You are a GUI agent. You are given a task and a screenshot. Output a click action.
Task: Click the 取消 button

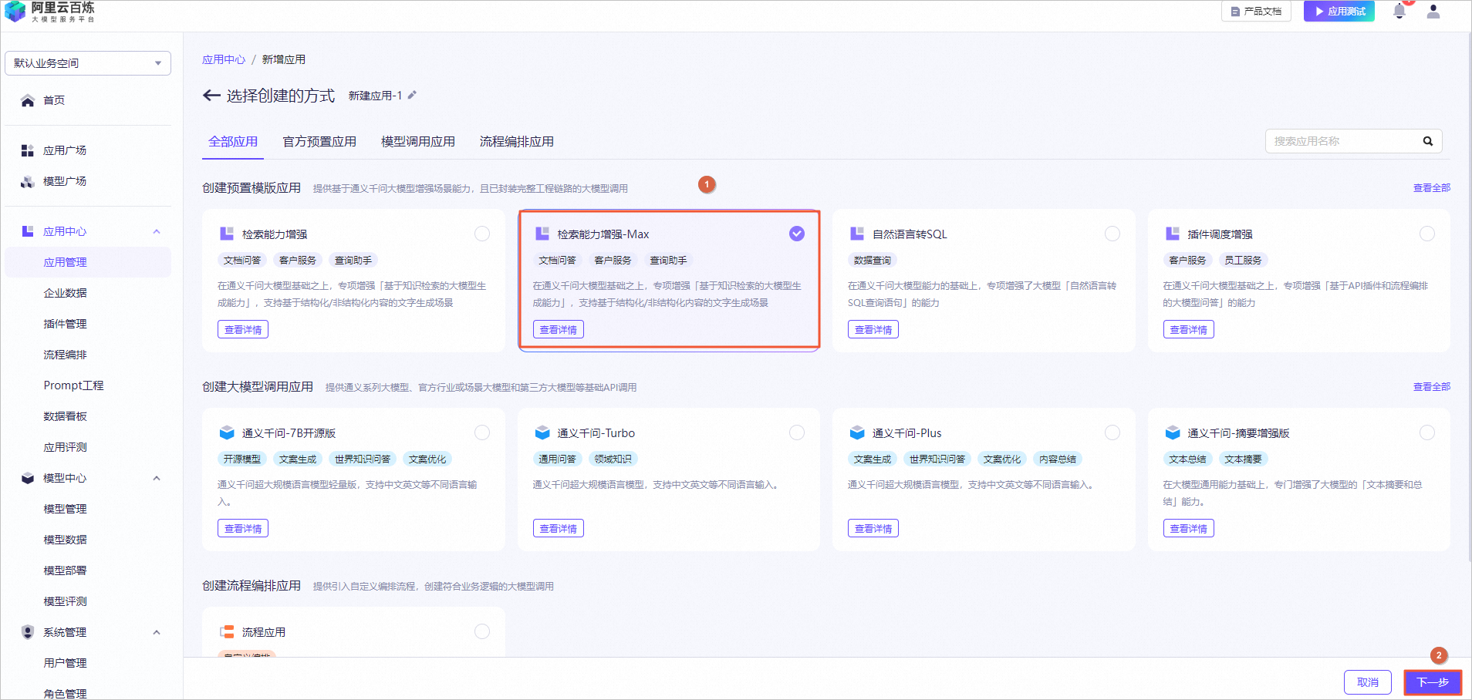click(1368, 682)
